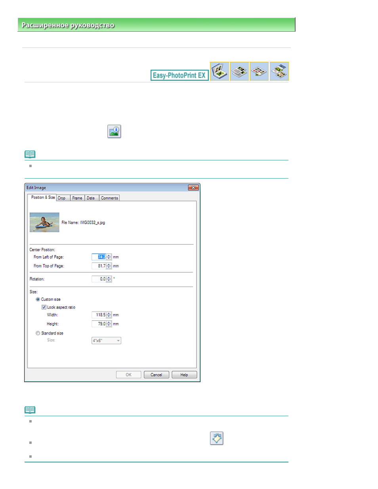This screenshot has height=489, width=378.
Task: Select the Custom size radio button
Action: click(38, 299)
